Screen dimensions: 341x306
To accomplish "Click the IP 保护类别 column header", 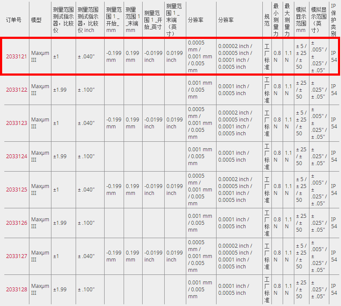I will coord(334,20).
